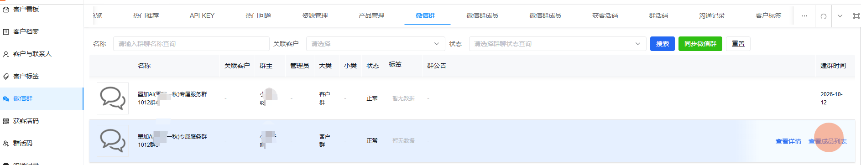
Task: Open 获客活码 via the sidebar QR icon
Action: 6,121
